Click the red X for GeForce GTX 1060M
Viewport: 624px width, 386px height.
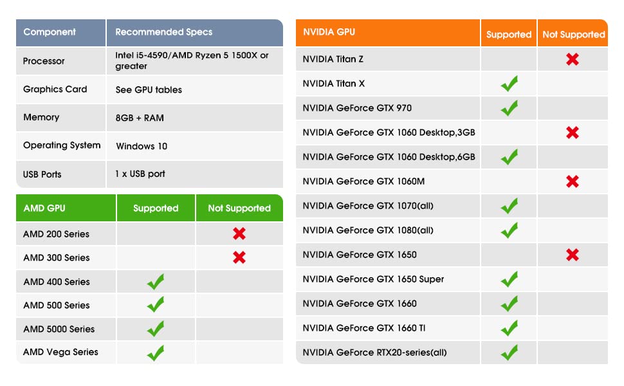pyautogui.click(x=573, y=181)
